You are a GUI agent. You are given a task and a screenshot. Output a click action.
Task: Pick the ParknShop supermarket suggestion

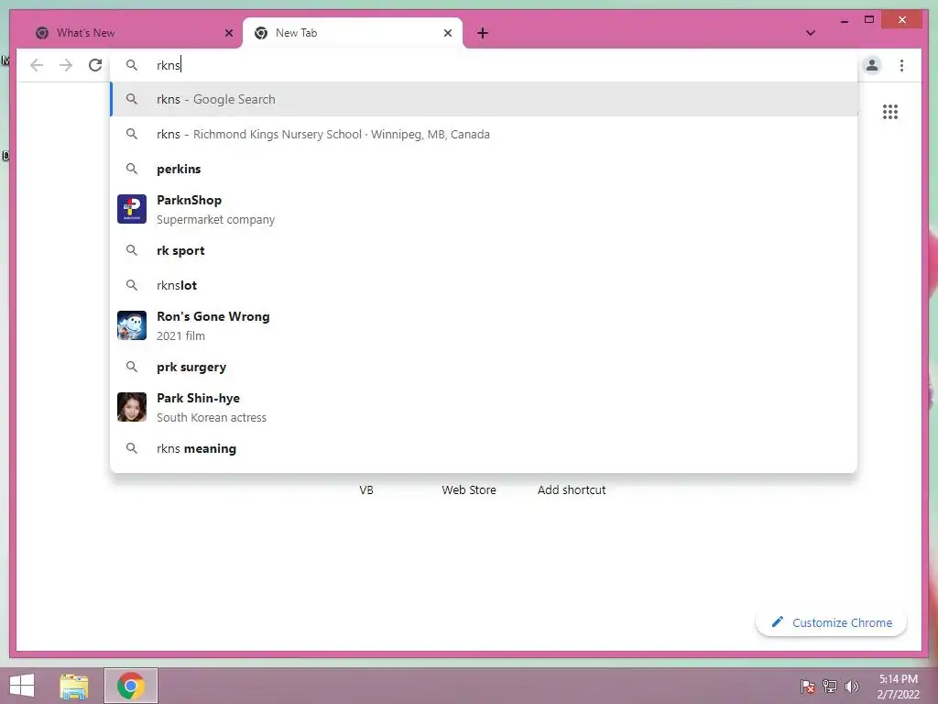tap(484, 210)
